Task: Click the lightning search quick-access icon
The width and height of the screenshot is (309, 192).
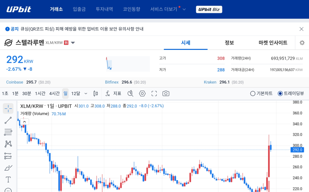Action: [x=130, y=94]
